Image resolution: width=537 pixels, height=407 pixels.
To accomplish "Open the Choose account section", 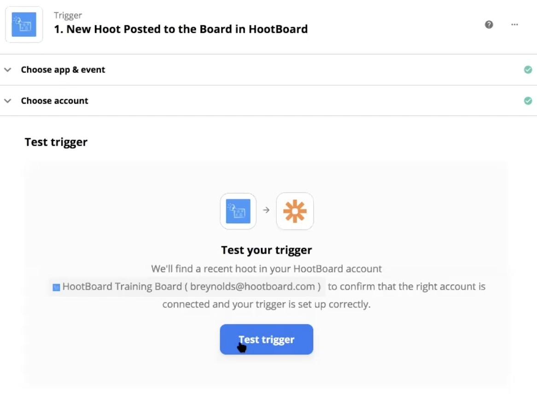I will click(54, 101).
